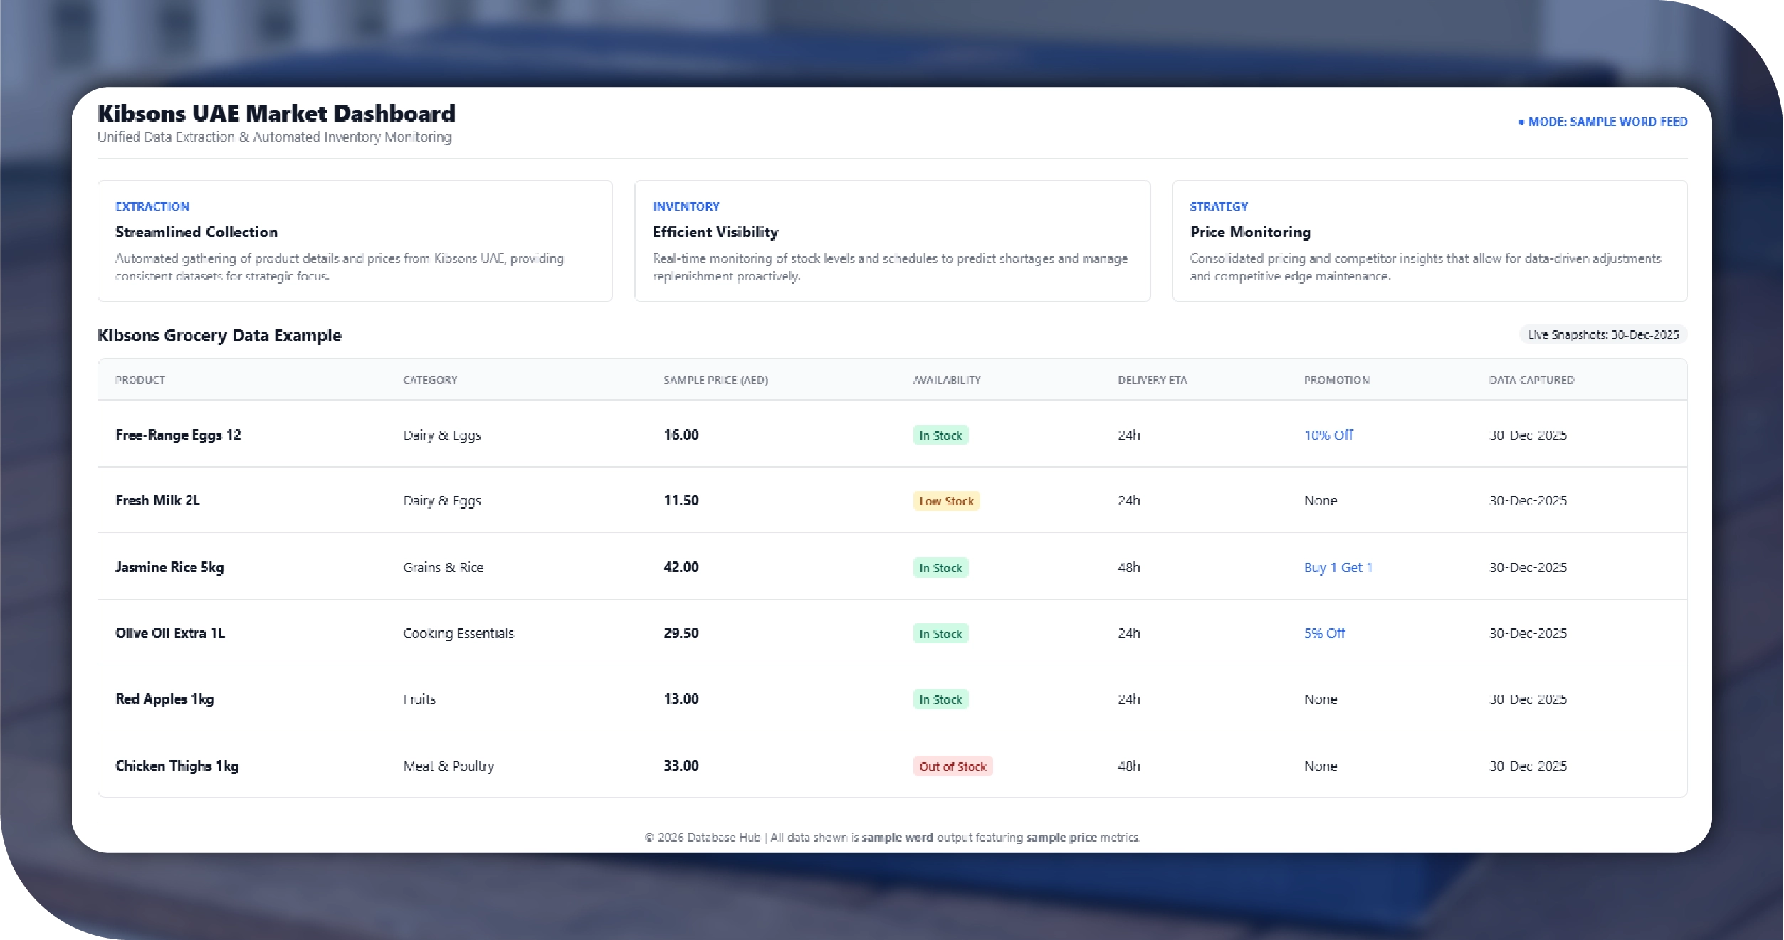
Task: Click the AVAILABILITY column header
Action: (946, 380)
